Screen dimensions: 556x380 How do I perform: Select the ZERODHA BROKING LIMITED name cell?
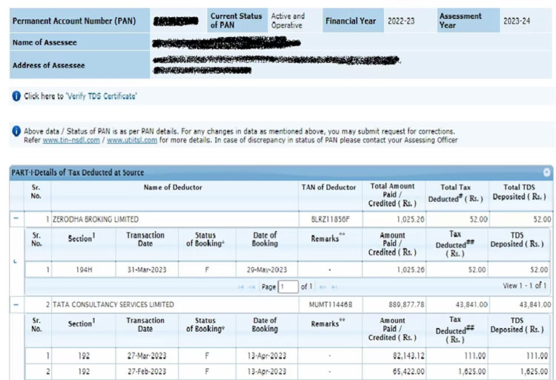[175, 219]
